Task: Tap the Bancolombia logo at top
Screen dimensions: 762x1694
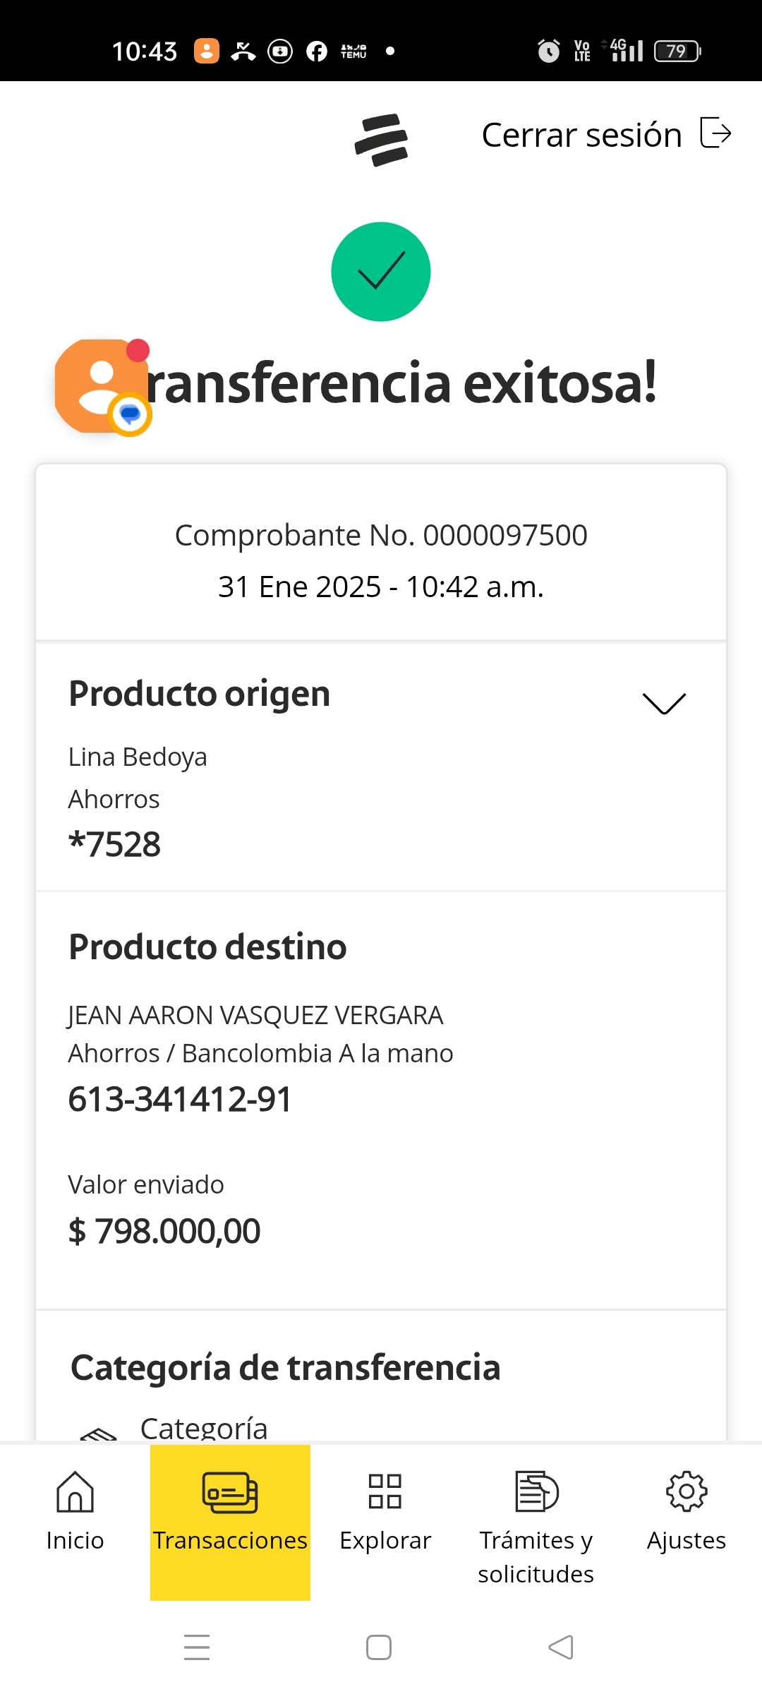Action: [x=381, y=139]
